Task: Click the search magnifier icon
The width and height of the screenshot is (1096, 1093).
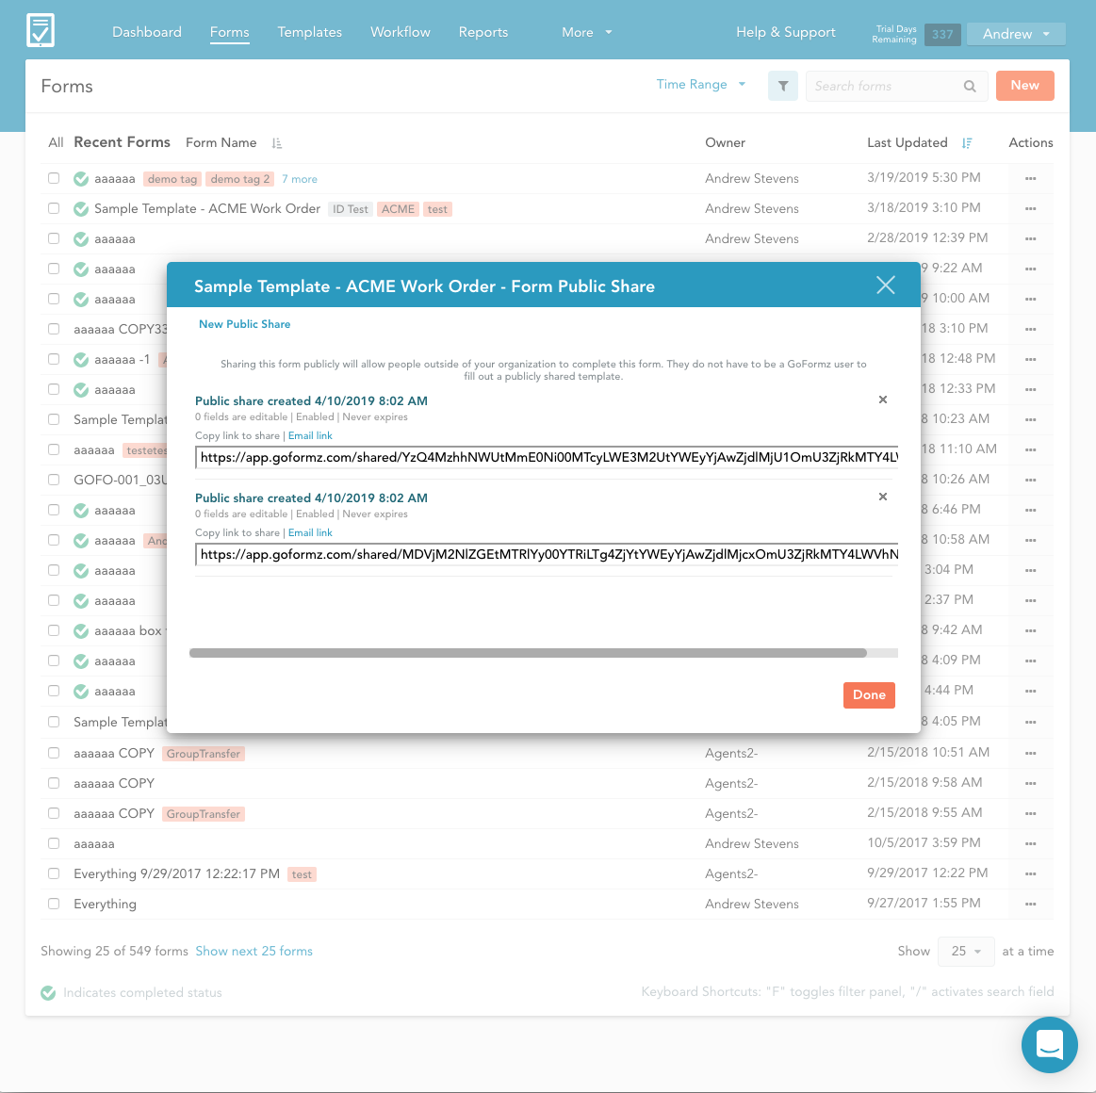Action: [x=970, y=87]
